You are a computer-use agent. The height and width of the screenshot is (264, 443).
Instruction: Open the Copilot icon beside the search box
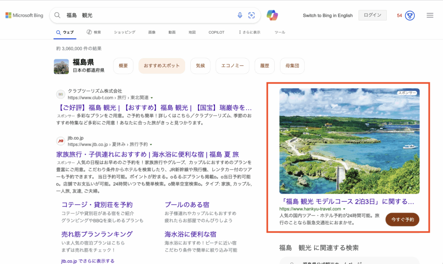coord(272,15)
